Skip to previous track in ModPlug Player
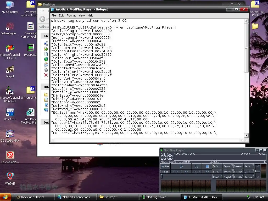This screenshot has width=268, height=201. click(197, 172)
